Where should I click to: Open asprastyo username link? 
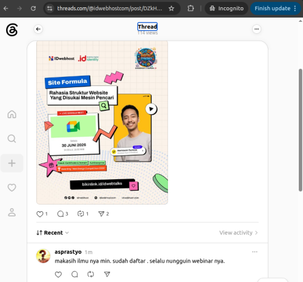tap(68, 252)
